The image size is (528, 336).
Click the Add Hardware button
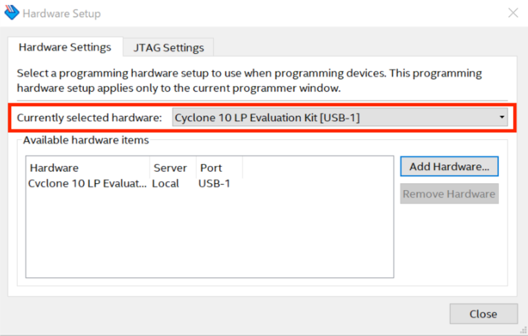click(449, 167)
